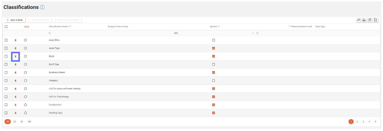Image resolution: width=383 pixels, height=131 pixels.
Task: Set page size to 25 rows
Action: (15, 122)
